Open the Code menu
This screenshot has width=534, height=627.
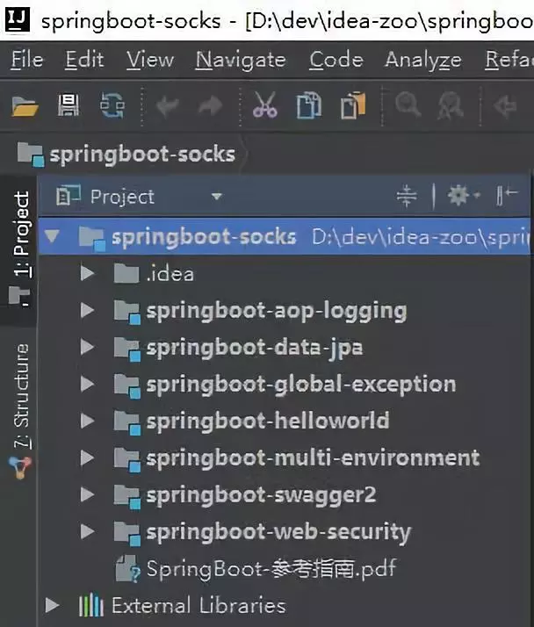336,60
